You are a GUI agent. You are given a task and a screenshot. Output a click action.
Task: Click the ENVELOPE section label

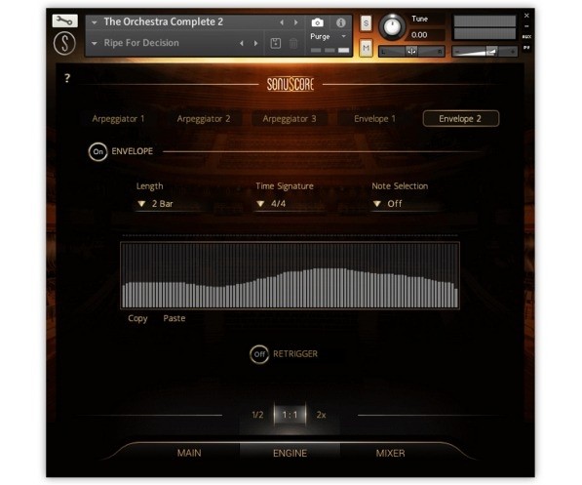tap(133, 151)
